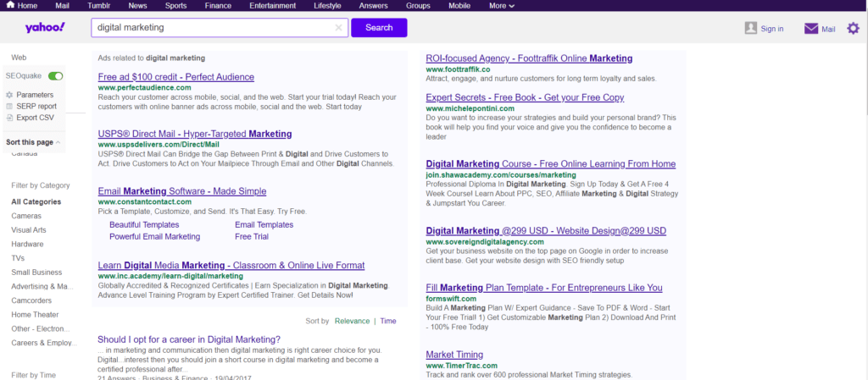Open the SEOquake SERP report
This screenshot has width=868, height=380.
(36, 107)
